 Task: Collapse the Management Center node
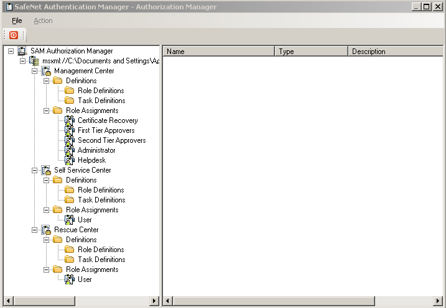click(34, 71)
